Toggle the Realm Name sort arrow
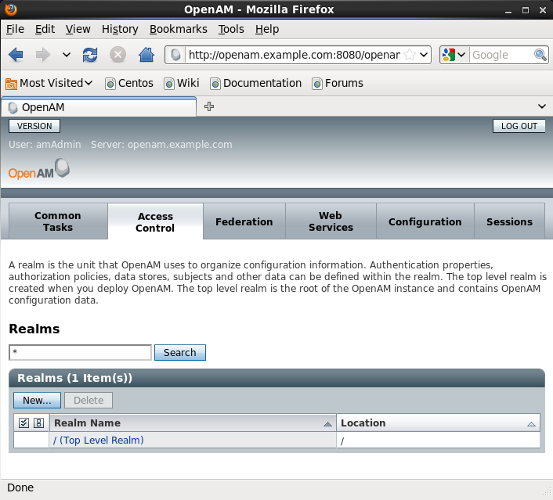Screen dimensions: 553x500 [x=327, y=424]
